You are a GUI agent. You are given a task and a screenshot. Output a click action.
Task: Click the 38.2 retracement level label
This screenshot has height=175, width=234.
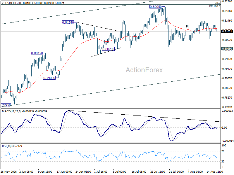coord(218,3)
